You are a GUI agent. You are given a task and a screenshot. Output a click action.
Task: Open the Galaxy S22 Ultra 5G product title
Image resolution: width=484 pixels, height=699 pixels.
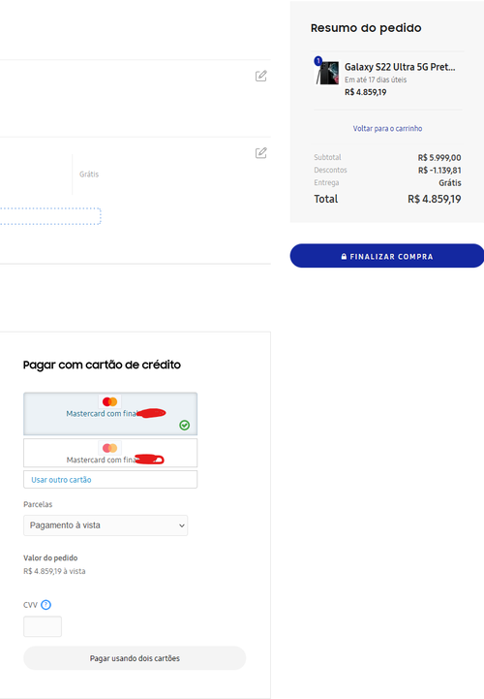[x=400, y=67]
